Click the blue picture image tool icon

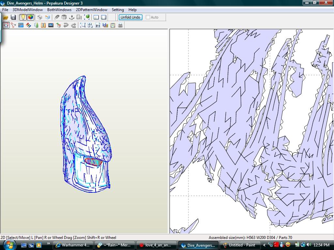coord(51,25)
